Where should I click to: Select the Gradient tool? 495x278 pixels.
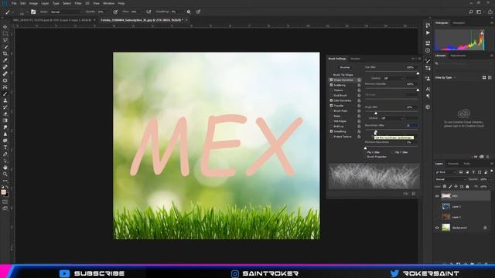coord(5,120)
